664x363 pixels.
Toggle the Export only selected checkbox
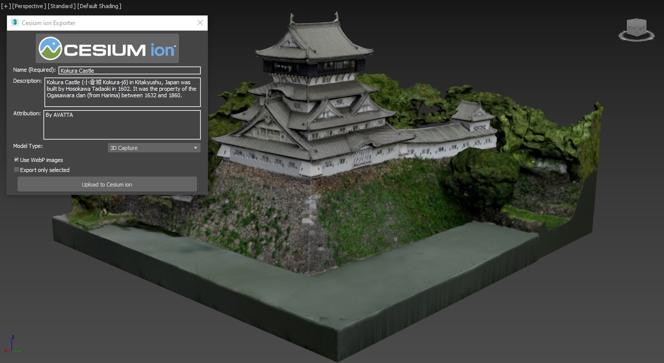click(x=17, y=170)
